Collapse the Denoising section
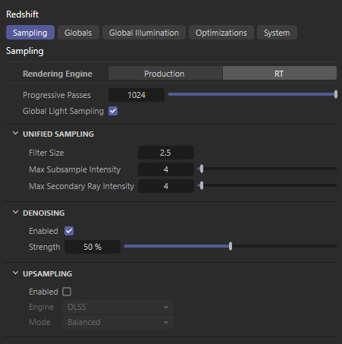The height and width of the screenshot is (344, 342). (15, 213)
